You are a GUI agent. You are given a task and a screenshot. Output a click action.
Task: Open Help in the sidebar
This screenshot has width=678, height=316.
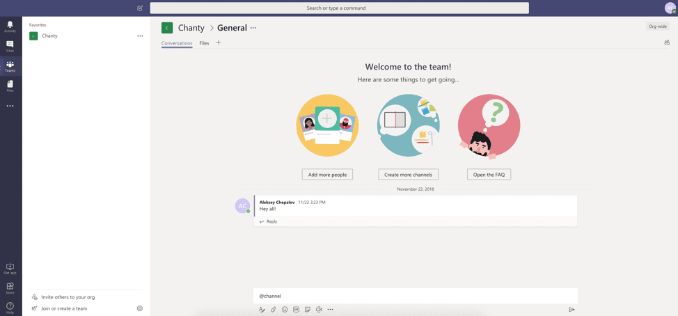(10, 308)
